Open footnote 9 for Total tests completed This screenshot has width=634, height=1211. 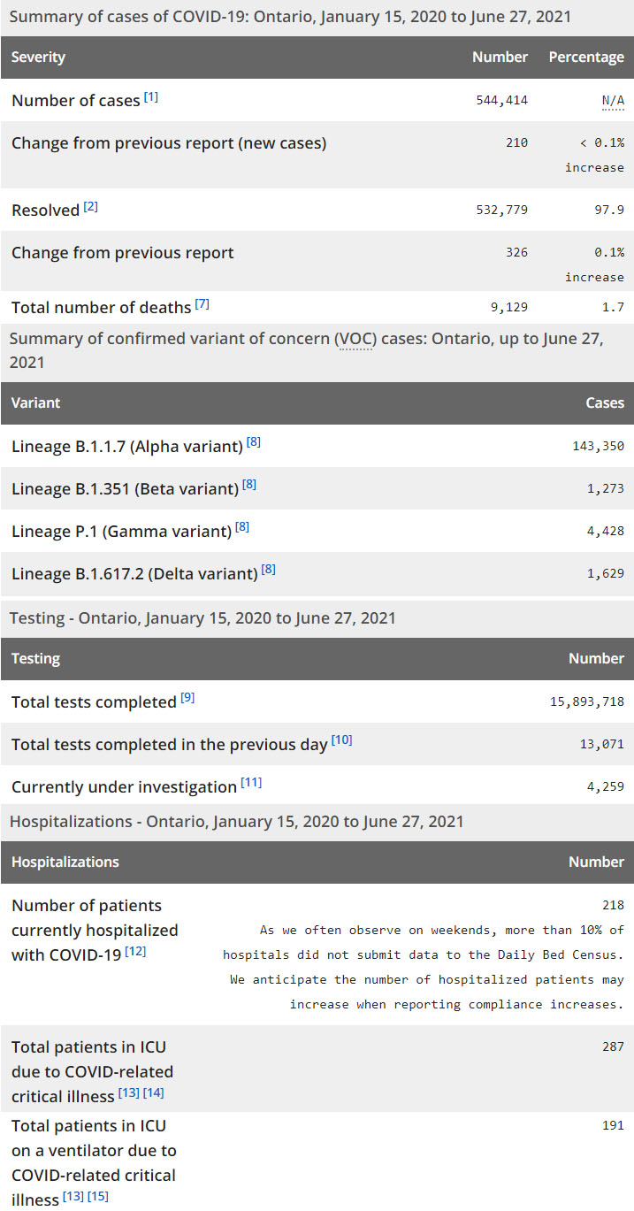coord(187,698)
